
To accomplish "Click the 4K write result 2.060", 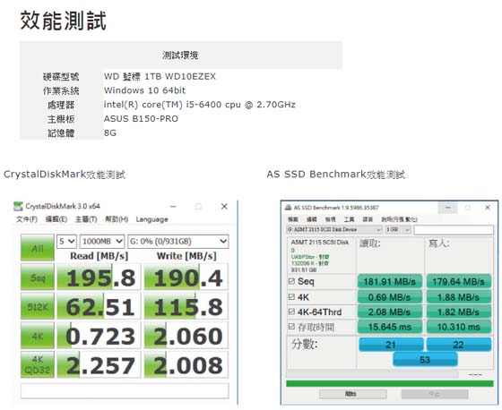I will tap(186, 336).
